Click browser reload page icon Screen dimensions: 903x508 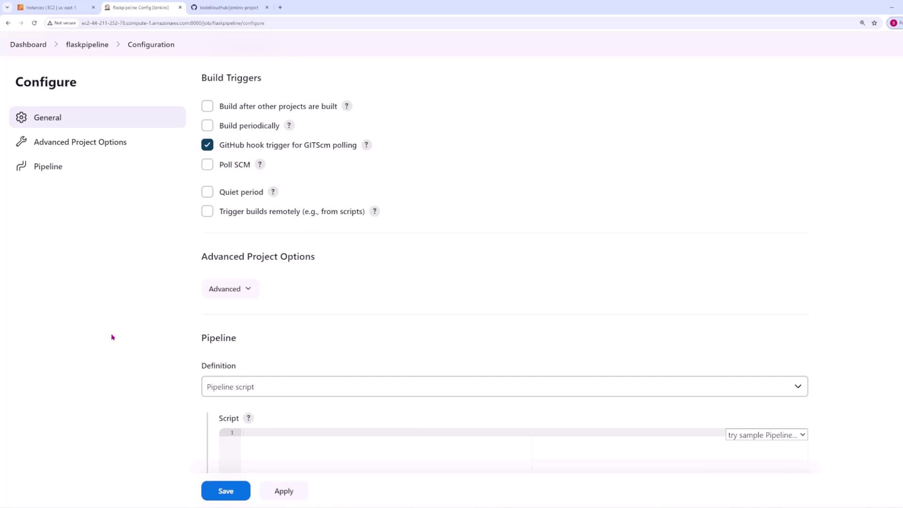click(34, 23)
